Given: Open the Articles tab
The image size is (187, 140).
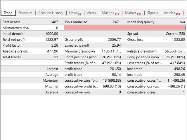Looking at the screenshot, I should [x=172, y=13].
